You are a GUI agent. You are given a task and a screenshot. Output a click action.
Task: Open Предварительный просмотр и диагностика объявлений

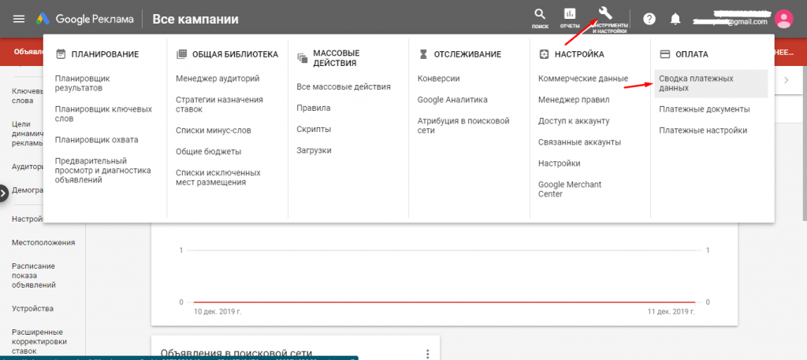(103, 171)
